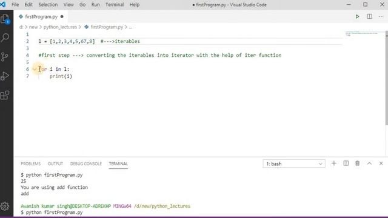Click the unsaved dot on firstProgram.py tab

[x=62, y=16]
